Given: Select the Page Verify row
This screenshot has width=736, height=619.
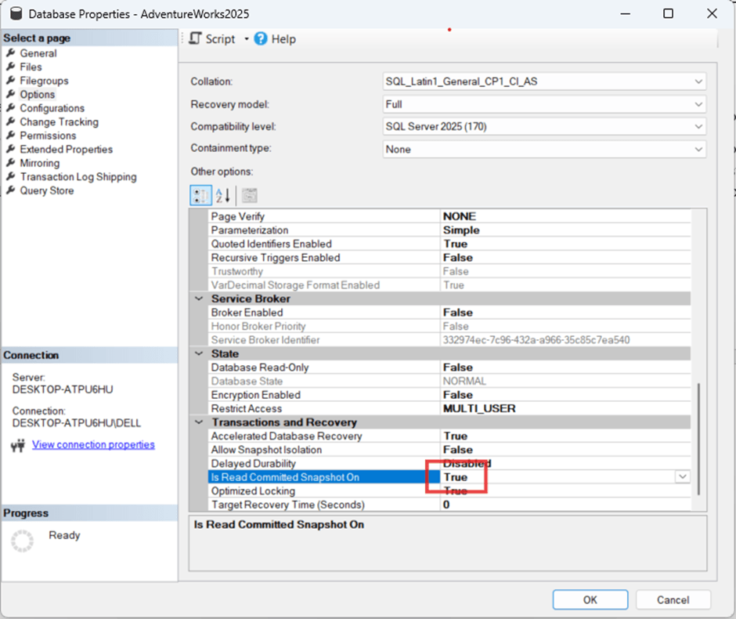Looking at the screenshot, I should tap(449, 216).
